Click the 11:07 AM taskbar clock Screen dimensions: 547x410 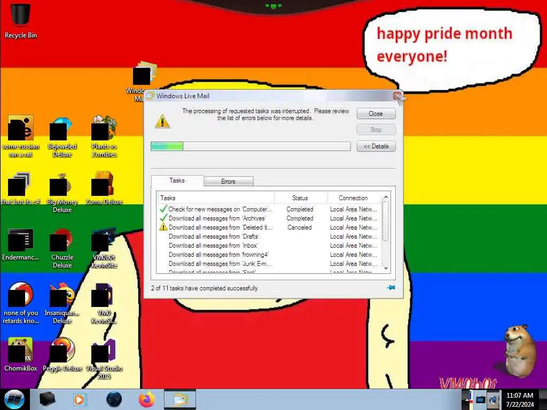(520, 400)
